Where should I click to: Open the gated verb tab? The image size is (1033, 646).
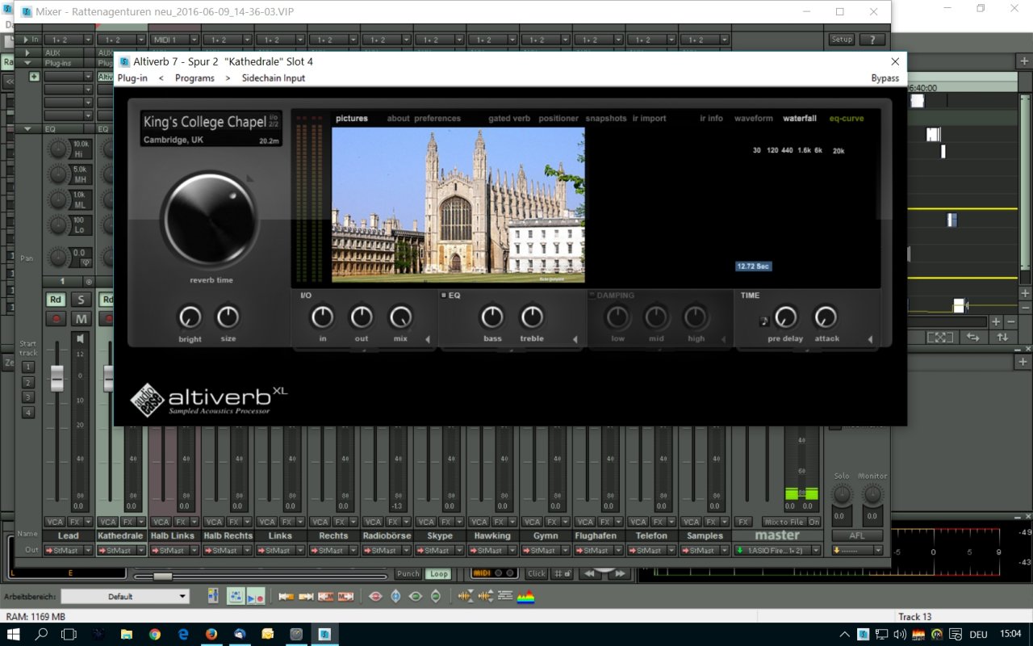509,118
